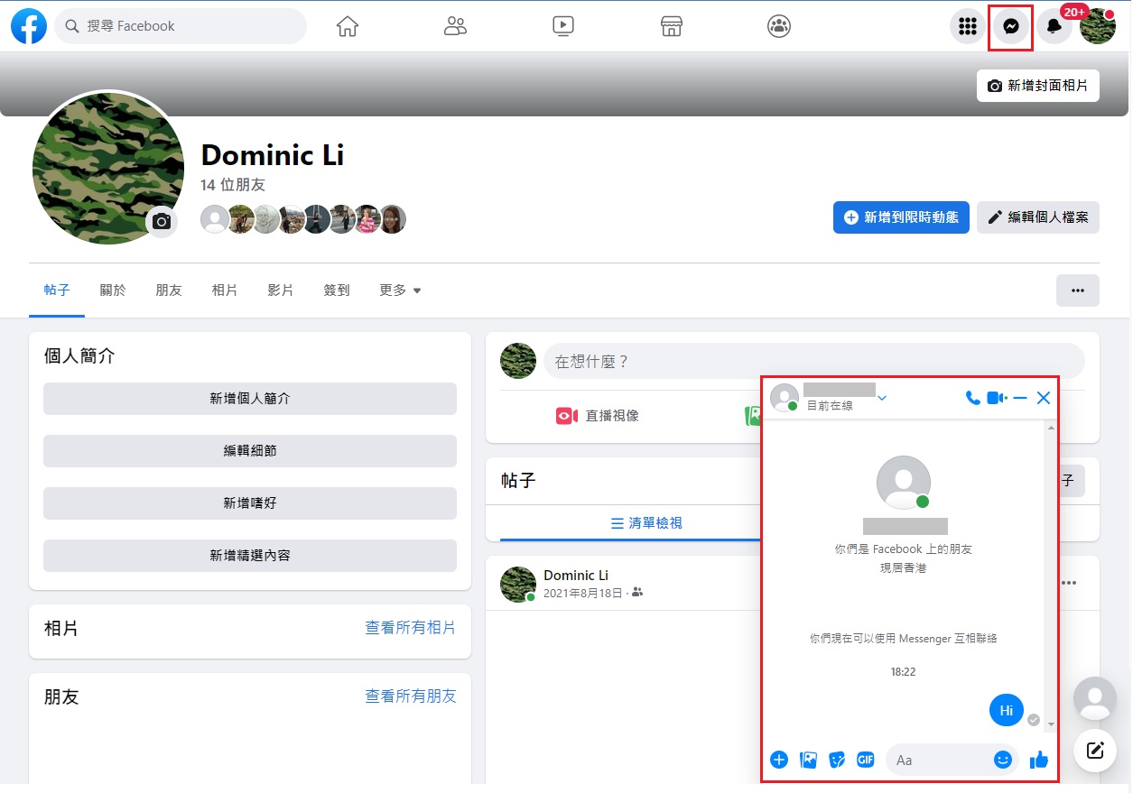Click the 在想什麼？ post composer
Viewport: 1133px width, 793px height.
[x=813, y=361]
